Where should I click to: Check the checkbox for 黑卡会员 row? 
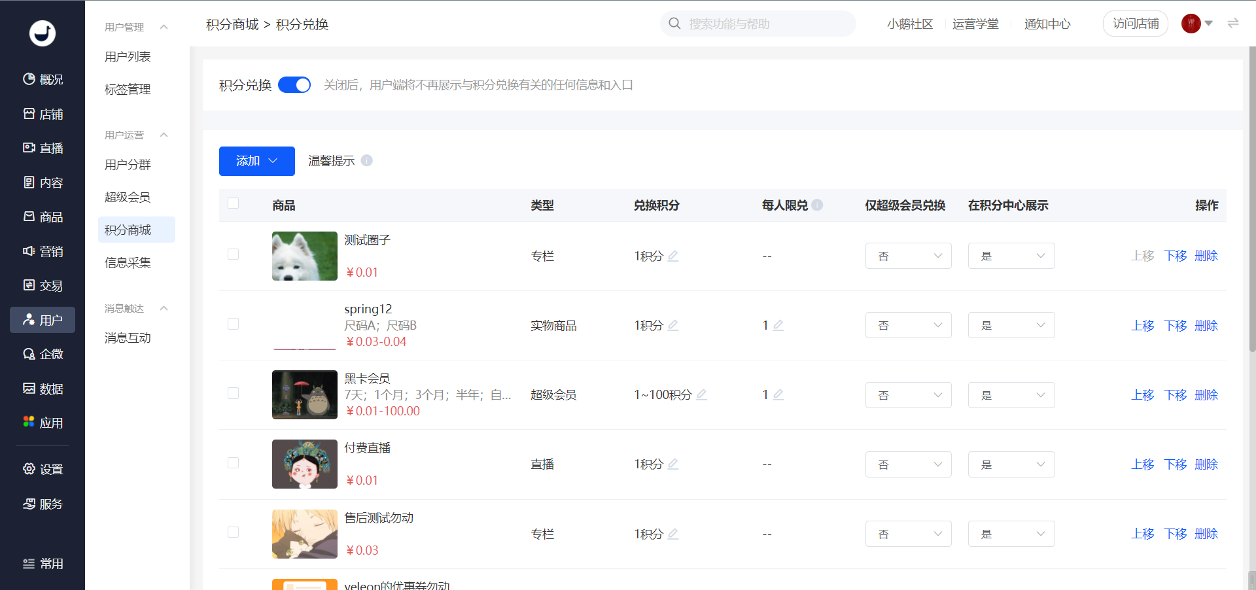(x=233, y=393)
